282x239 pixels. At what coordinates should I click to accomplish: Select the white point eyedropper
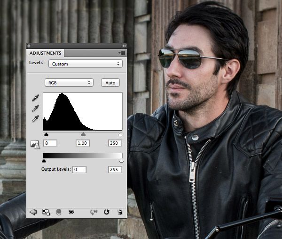35,119
